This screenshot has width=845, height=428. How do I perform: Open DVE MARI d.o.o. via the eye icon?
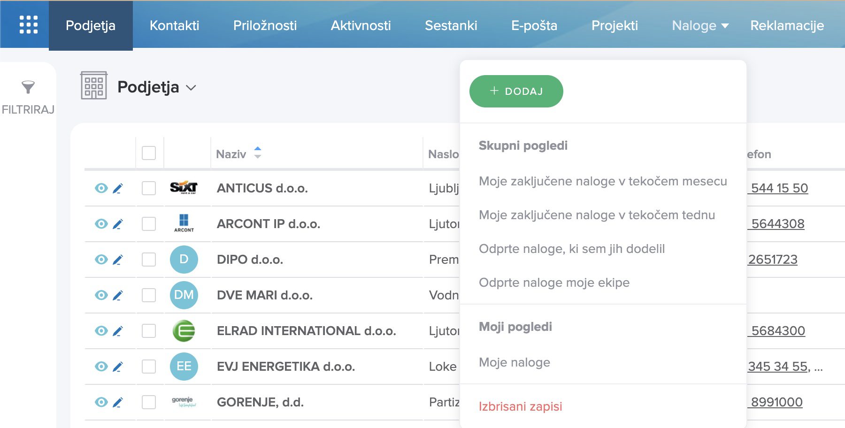pos(100,295)
